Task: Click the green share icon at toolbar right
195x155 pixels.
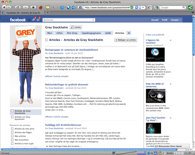Action: (x=190, y=7)
